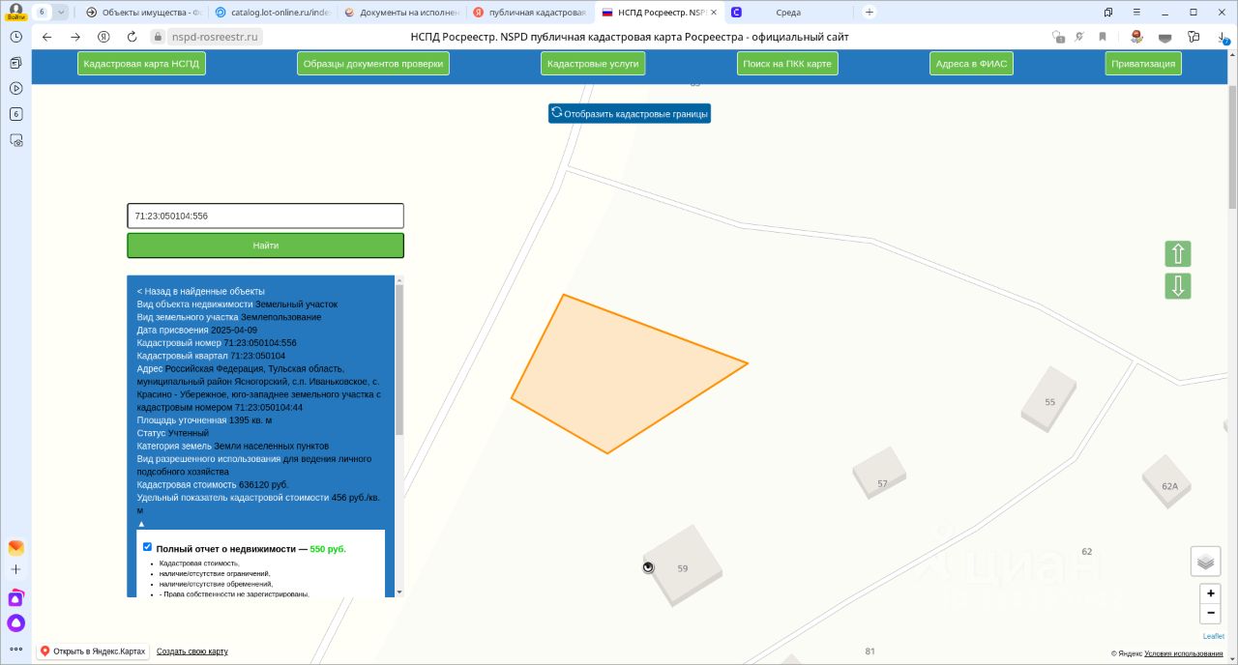View site security lock icon
This screenshot has height=665, width=1238.
click(x=160, y=37)
